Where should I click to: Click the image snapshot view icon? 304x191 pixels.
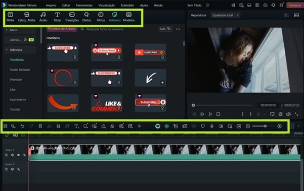pos(296,15)
